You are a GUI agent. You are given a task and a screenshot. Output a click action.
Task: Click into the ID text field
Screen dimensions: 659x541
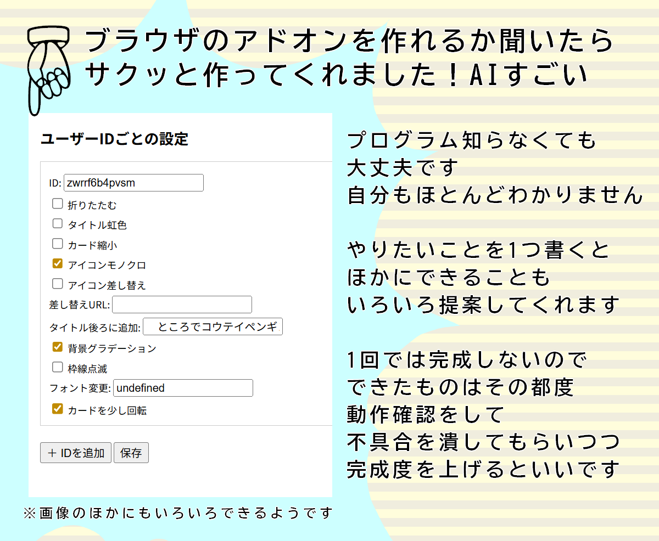(133, 183)
